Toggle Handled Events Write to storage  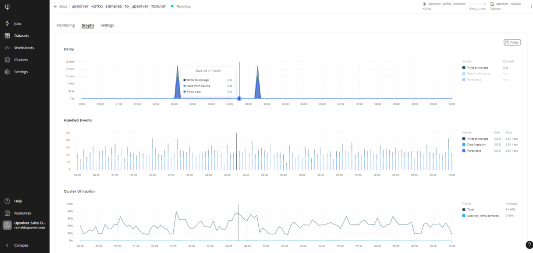[x=464, y=139]
